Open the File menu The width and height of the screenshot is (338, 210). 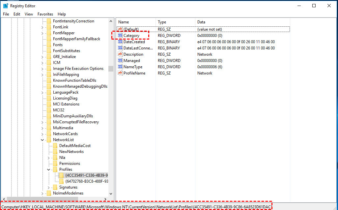coord(6,14)
